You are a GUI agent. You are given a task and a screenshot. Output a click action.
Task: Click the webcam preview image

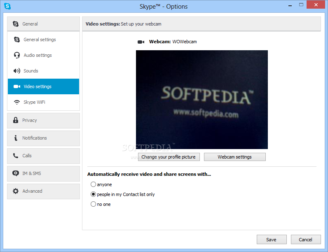pyautogui.click(x=202, y=100)
